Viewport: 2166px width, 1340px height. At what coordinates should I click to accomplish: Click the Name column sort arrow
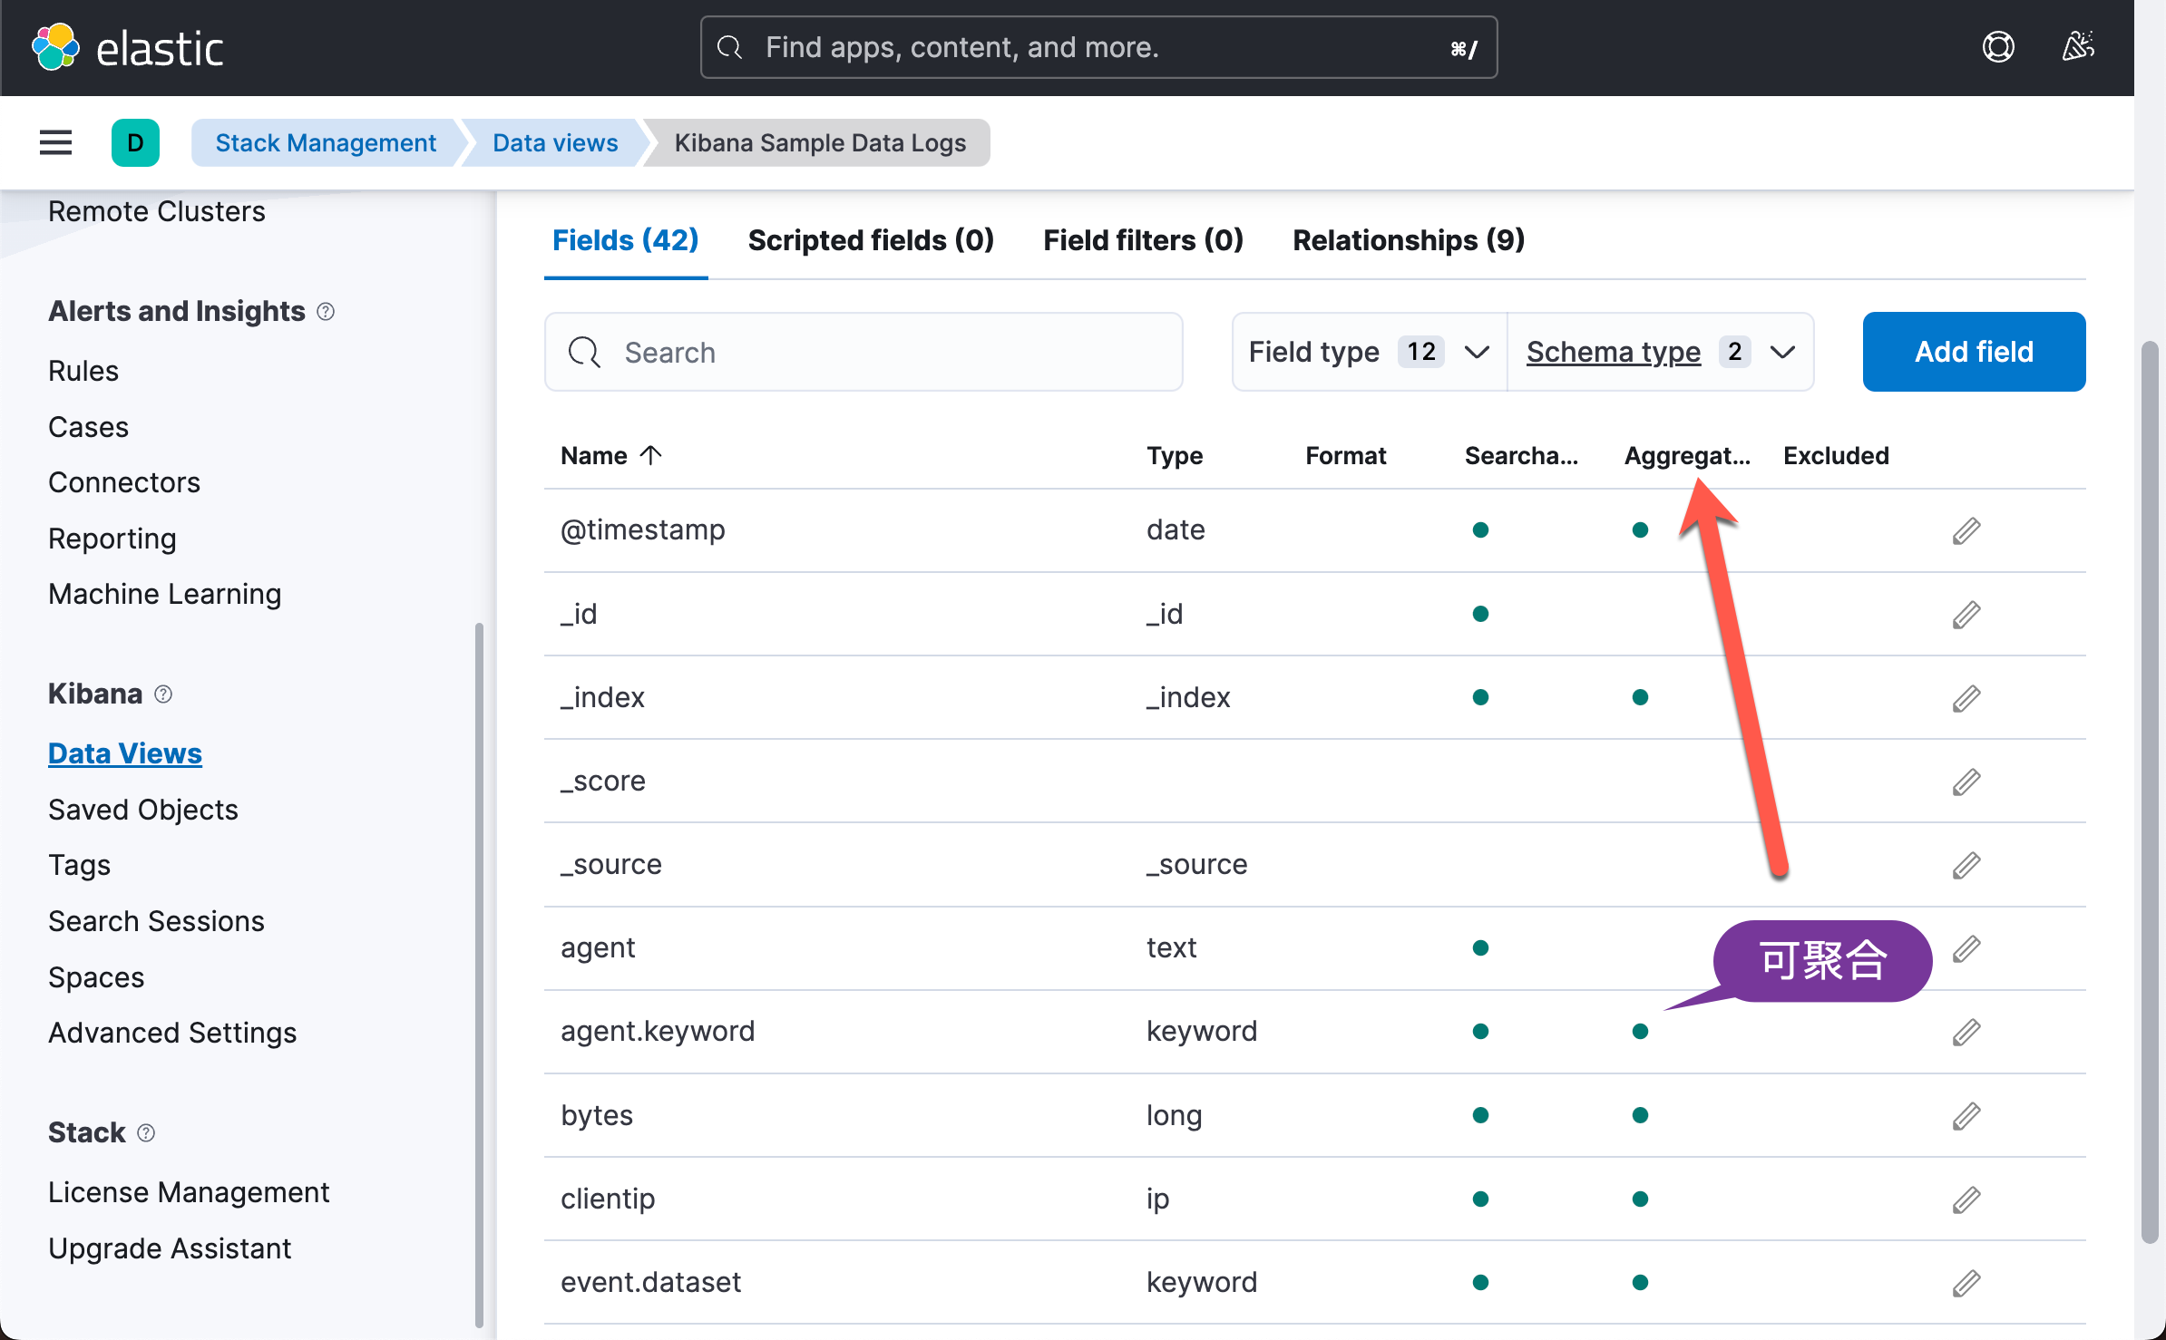click(651, 455)
